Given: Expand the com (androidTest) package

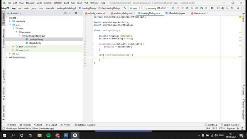Looking at the screenshot, I should point(13,46).
